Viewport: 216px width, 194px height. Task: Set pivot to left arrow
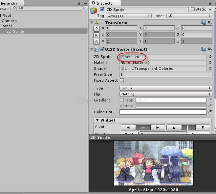pyautogui.click(x=128, y=127)
